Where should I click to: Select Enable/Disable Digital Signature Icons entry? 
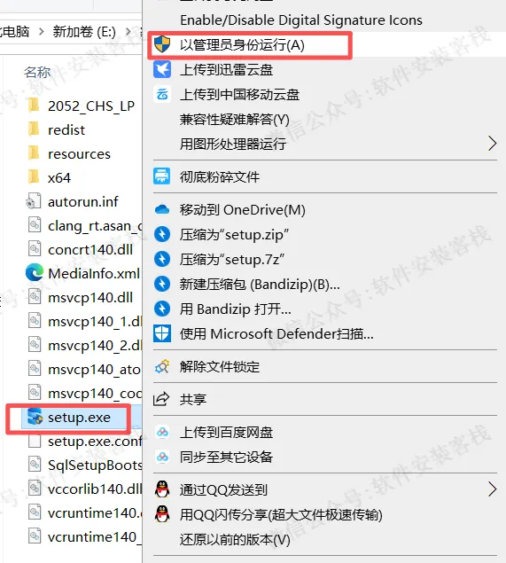click(301, 20)
